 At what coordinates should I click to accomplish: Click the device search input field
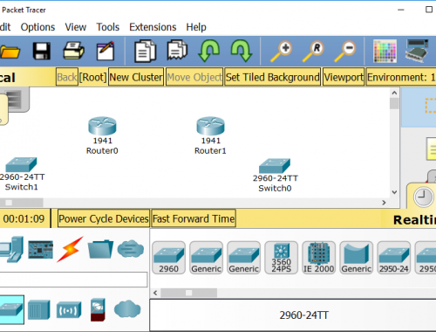(x=73, y=280)
